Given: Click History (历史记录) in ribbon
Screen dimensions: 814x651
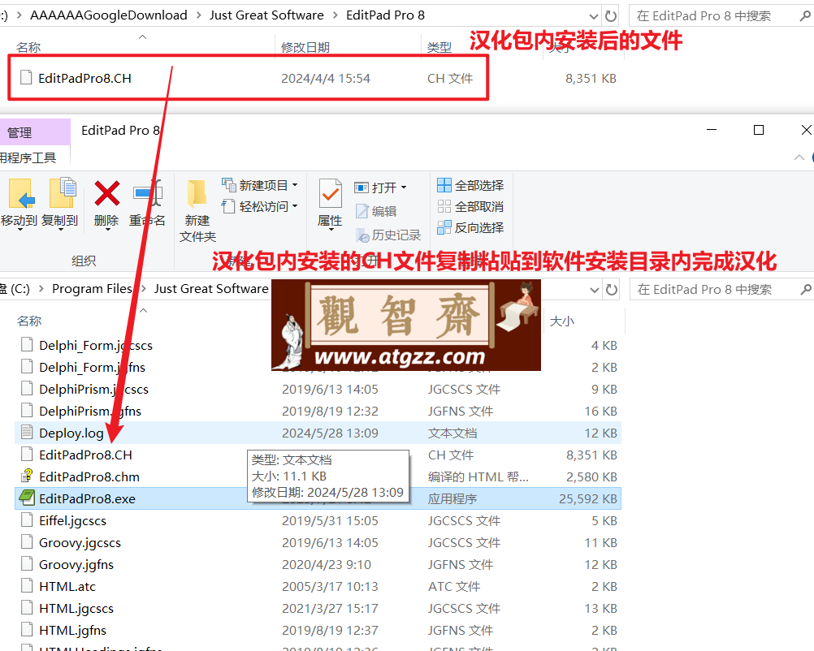Looking at the screenshot, I should tap(388, 235).
